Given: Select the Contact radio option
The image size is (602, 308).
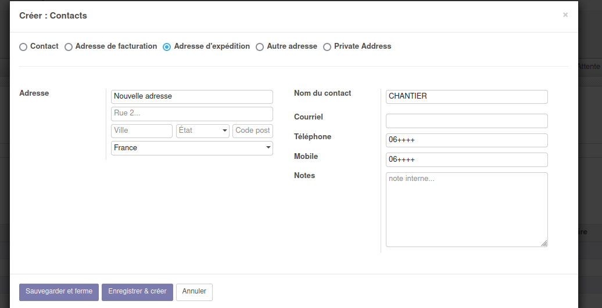Looking at the screenshot, I should pyautogui.click(x=23, y=47).
